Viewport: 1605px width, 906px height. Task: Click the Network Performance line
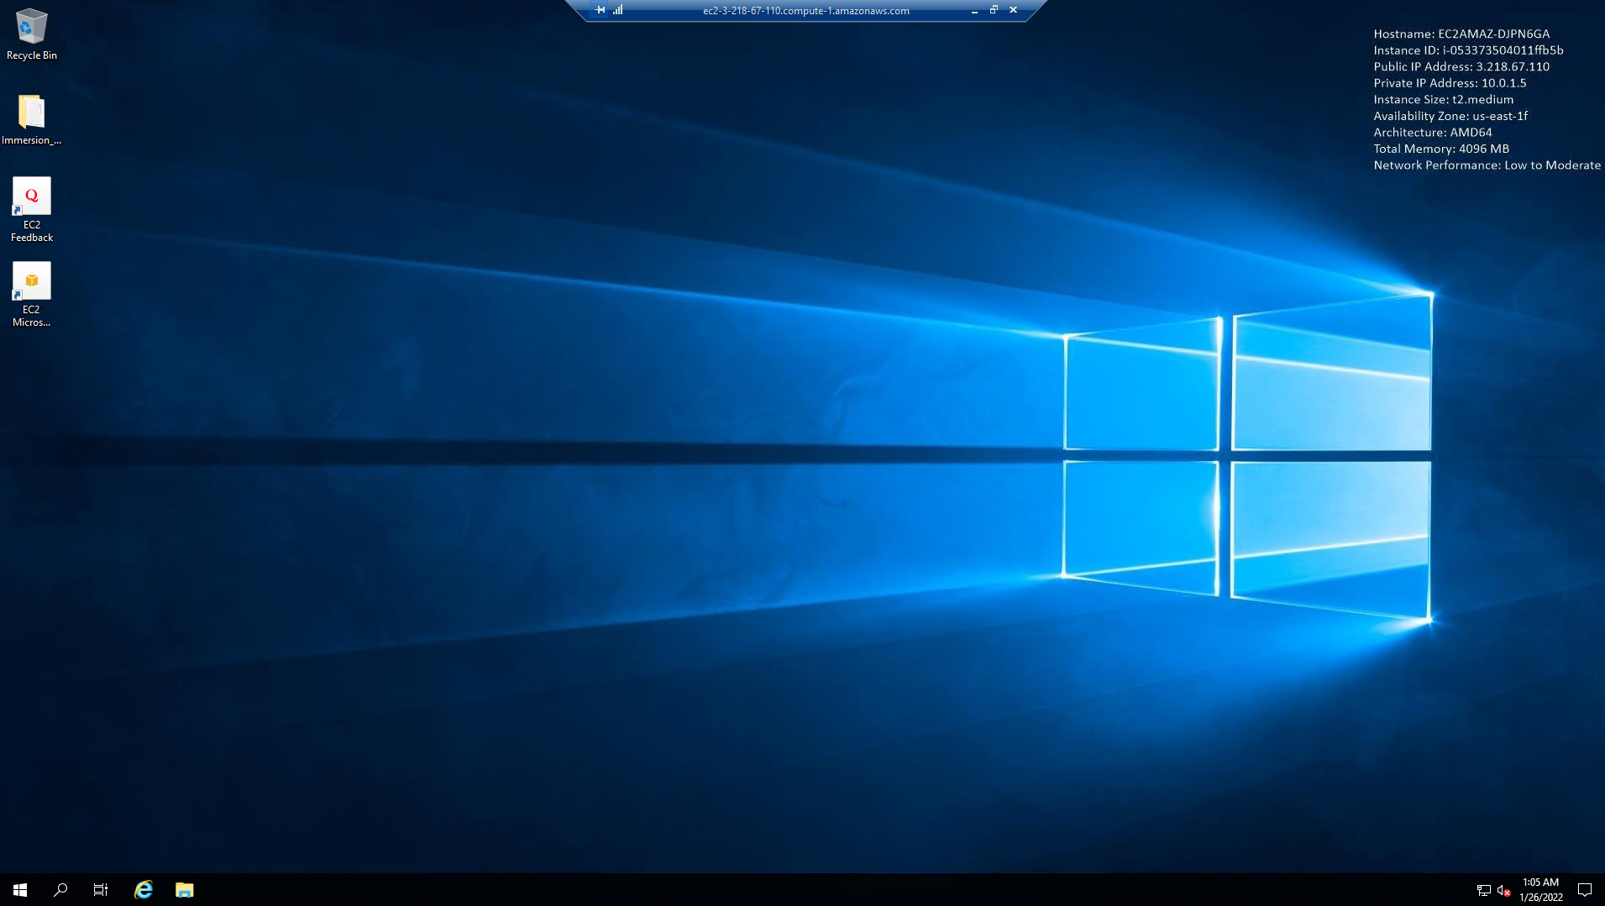coord(1487,165)
